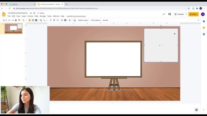Redo the last action

pyautogui.click(x=13, y=20)
